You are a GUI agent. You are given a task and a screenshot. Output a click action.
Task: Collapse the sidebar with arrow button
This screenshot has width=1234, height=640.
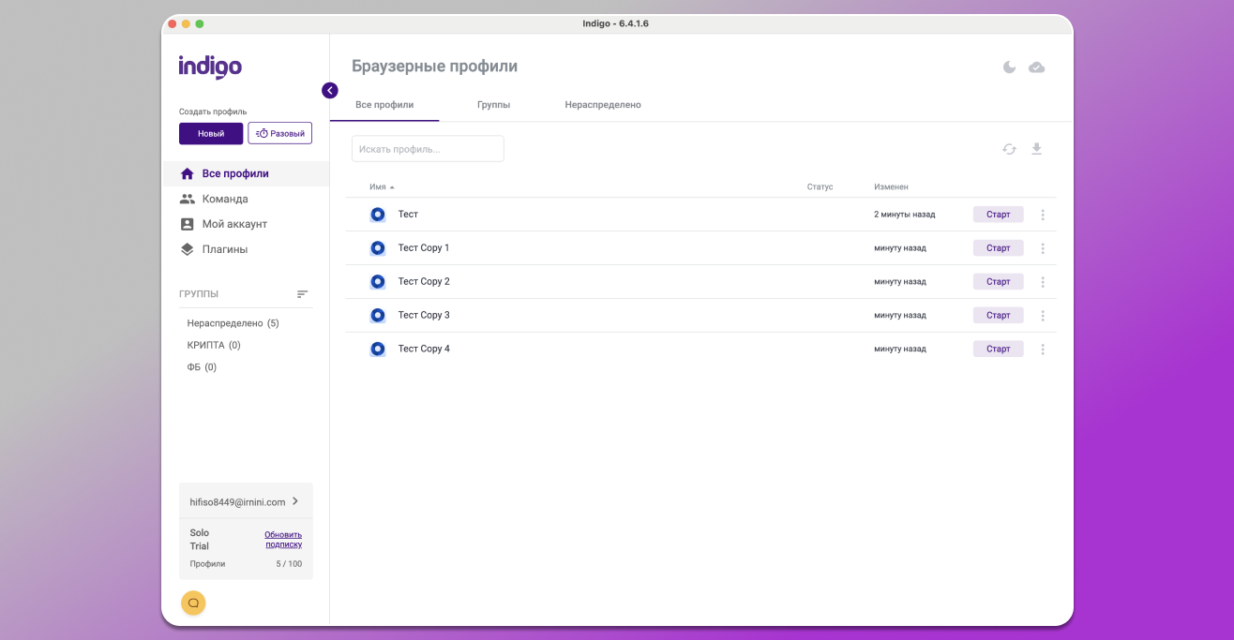pyautogui.click(x=329, y=90)
